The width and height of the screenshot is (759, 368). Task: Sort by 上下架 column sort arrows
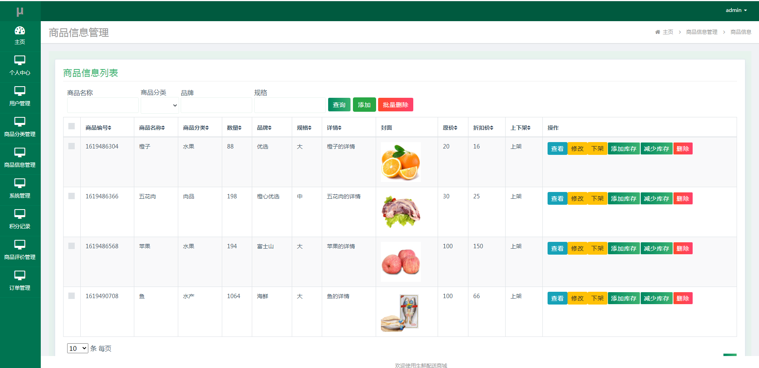point(529,128)
